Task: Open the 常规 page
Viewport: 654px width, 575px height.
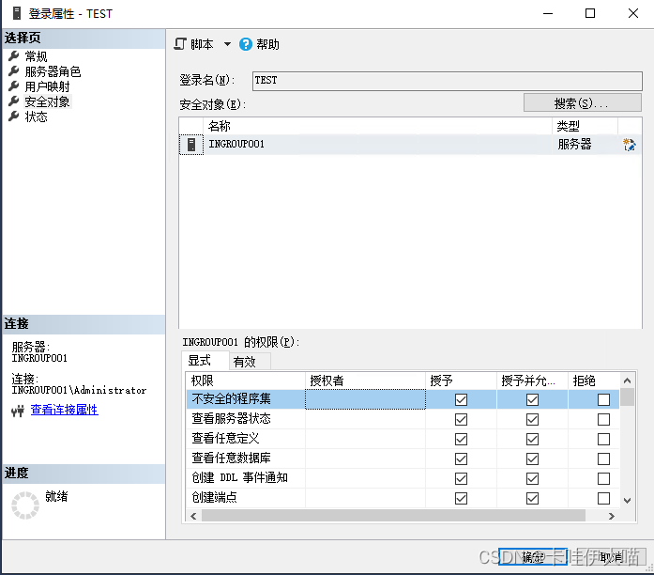Action: 36,56
